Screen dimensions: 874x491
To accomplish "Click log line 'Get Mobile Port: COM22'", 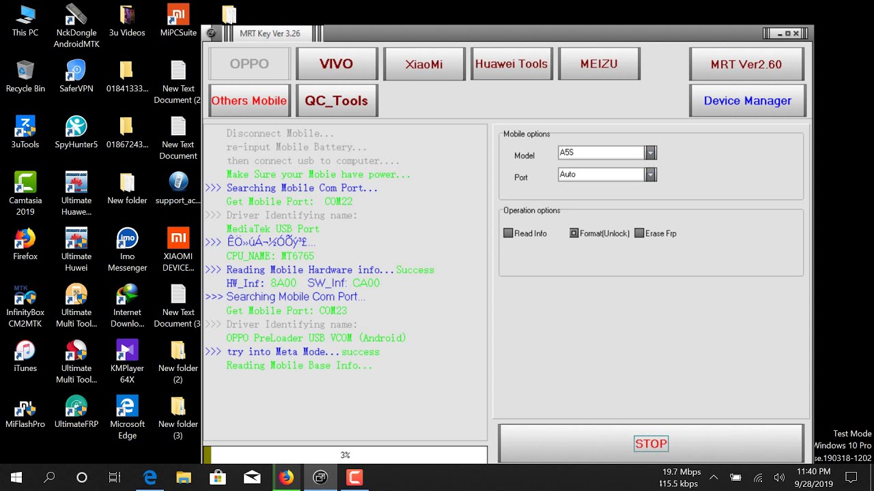I will coord(290,201).
